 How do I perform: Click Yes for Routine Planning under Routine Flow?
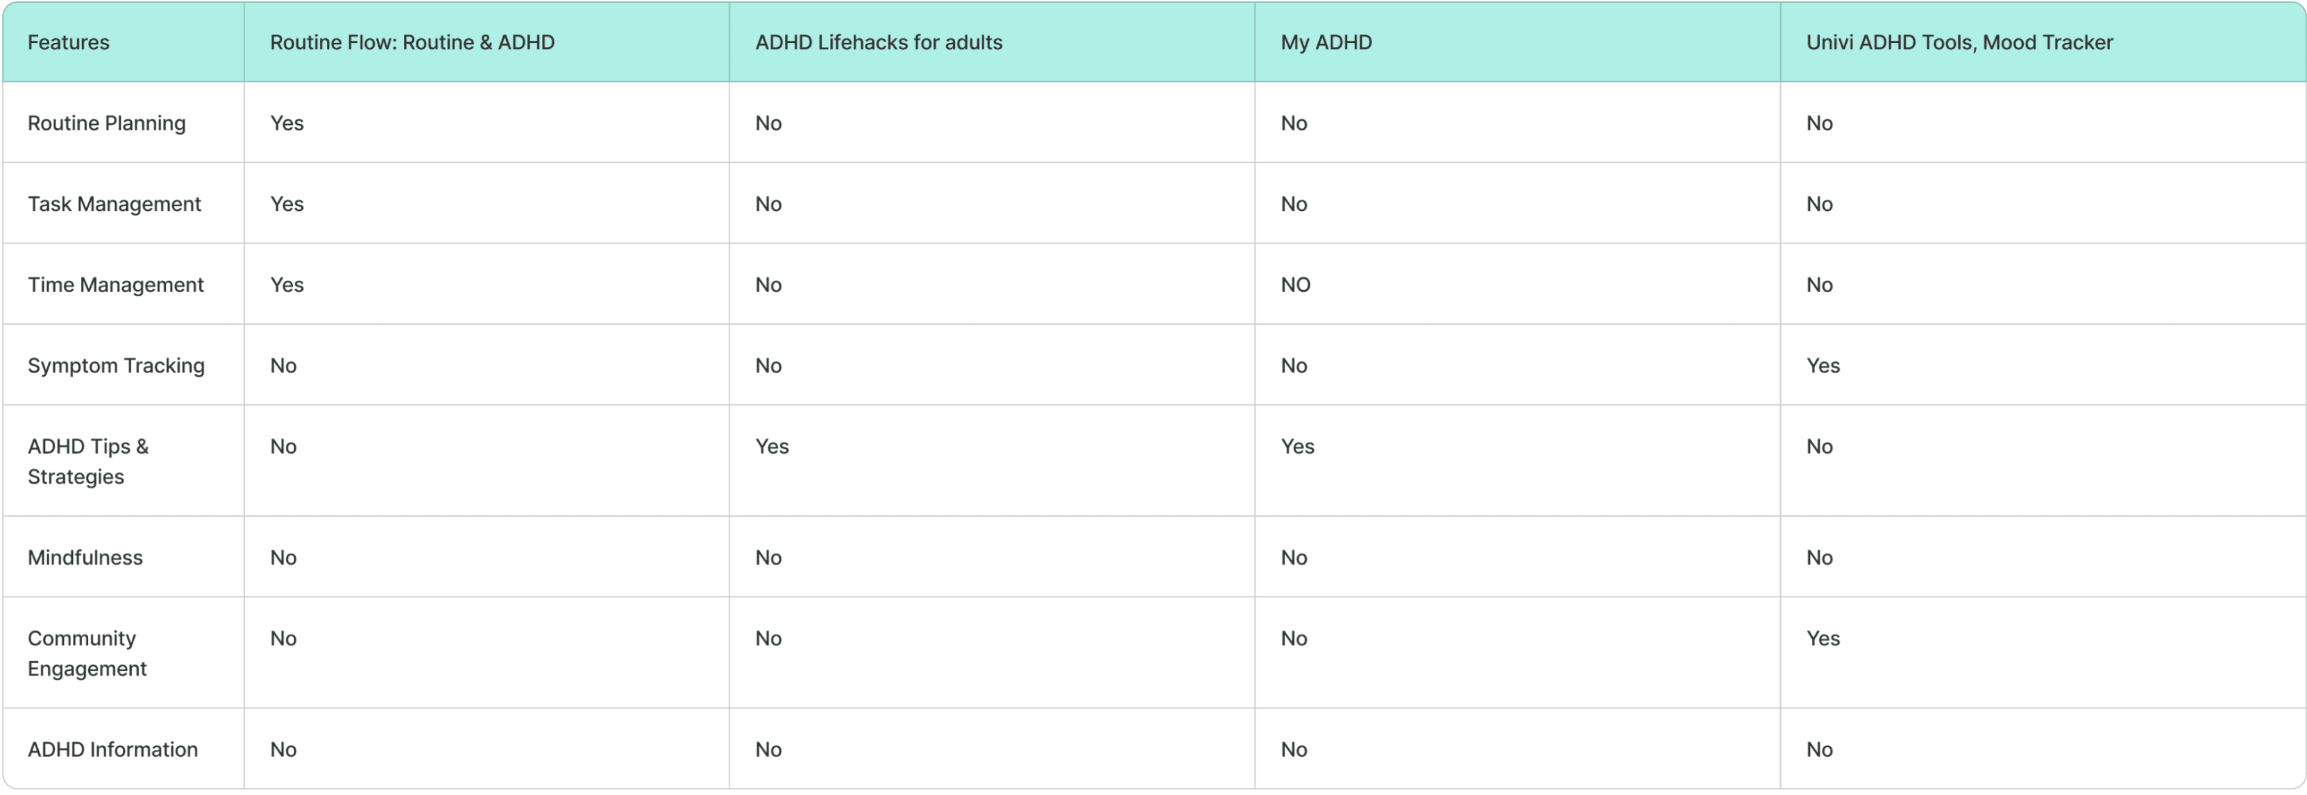pyautogui.click(x=287, y=123)
